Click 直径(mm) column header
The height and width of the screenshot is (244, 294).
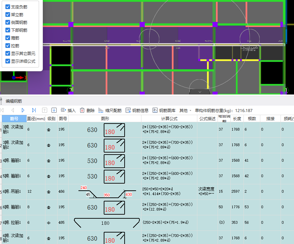pyautogui.click(x=36, y=118)
